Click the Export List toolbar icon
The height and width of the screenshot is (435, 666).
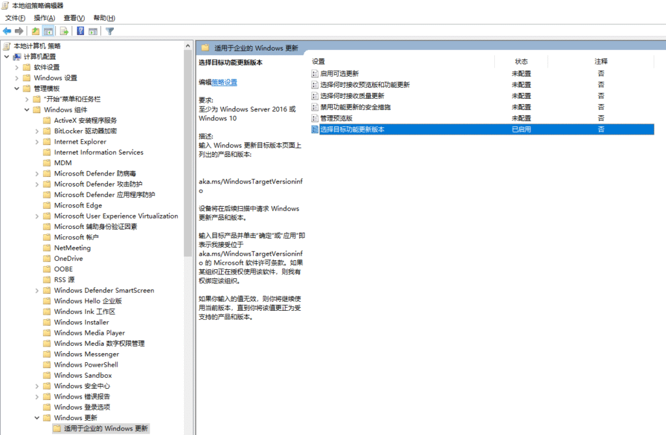coord(63,30)
